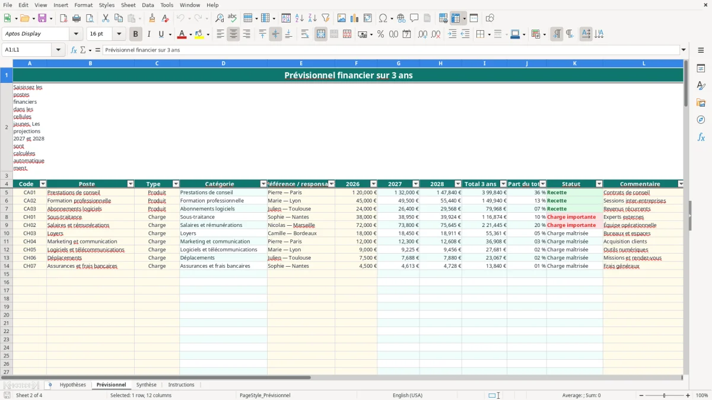Run the spelling check
Screen dimensions: 712x400
pos(233,18)
